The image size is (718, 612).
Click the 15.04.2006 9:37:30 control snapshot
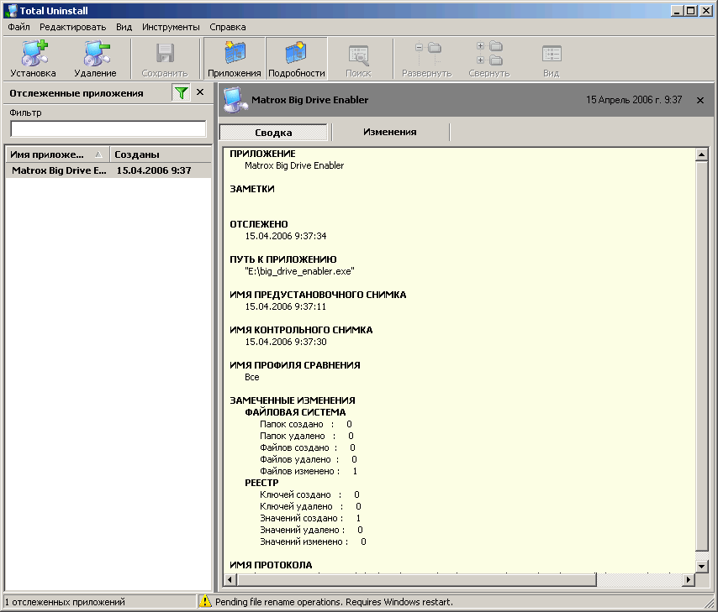[x=286, y=342]
